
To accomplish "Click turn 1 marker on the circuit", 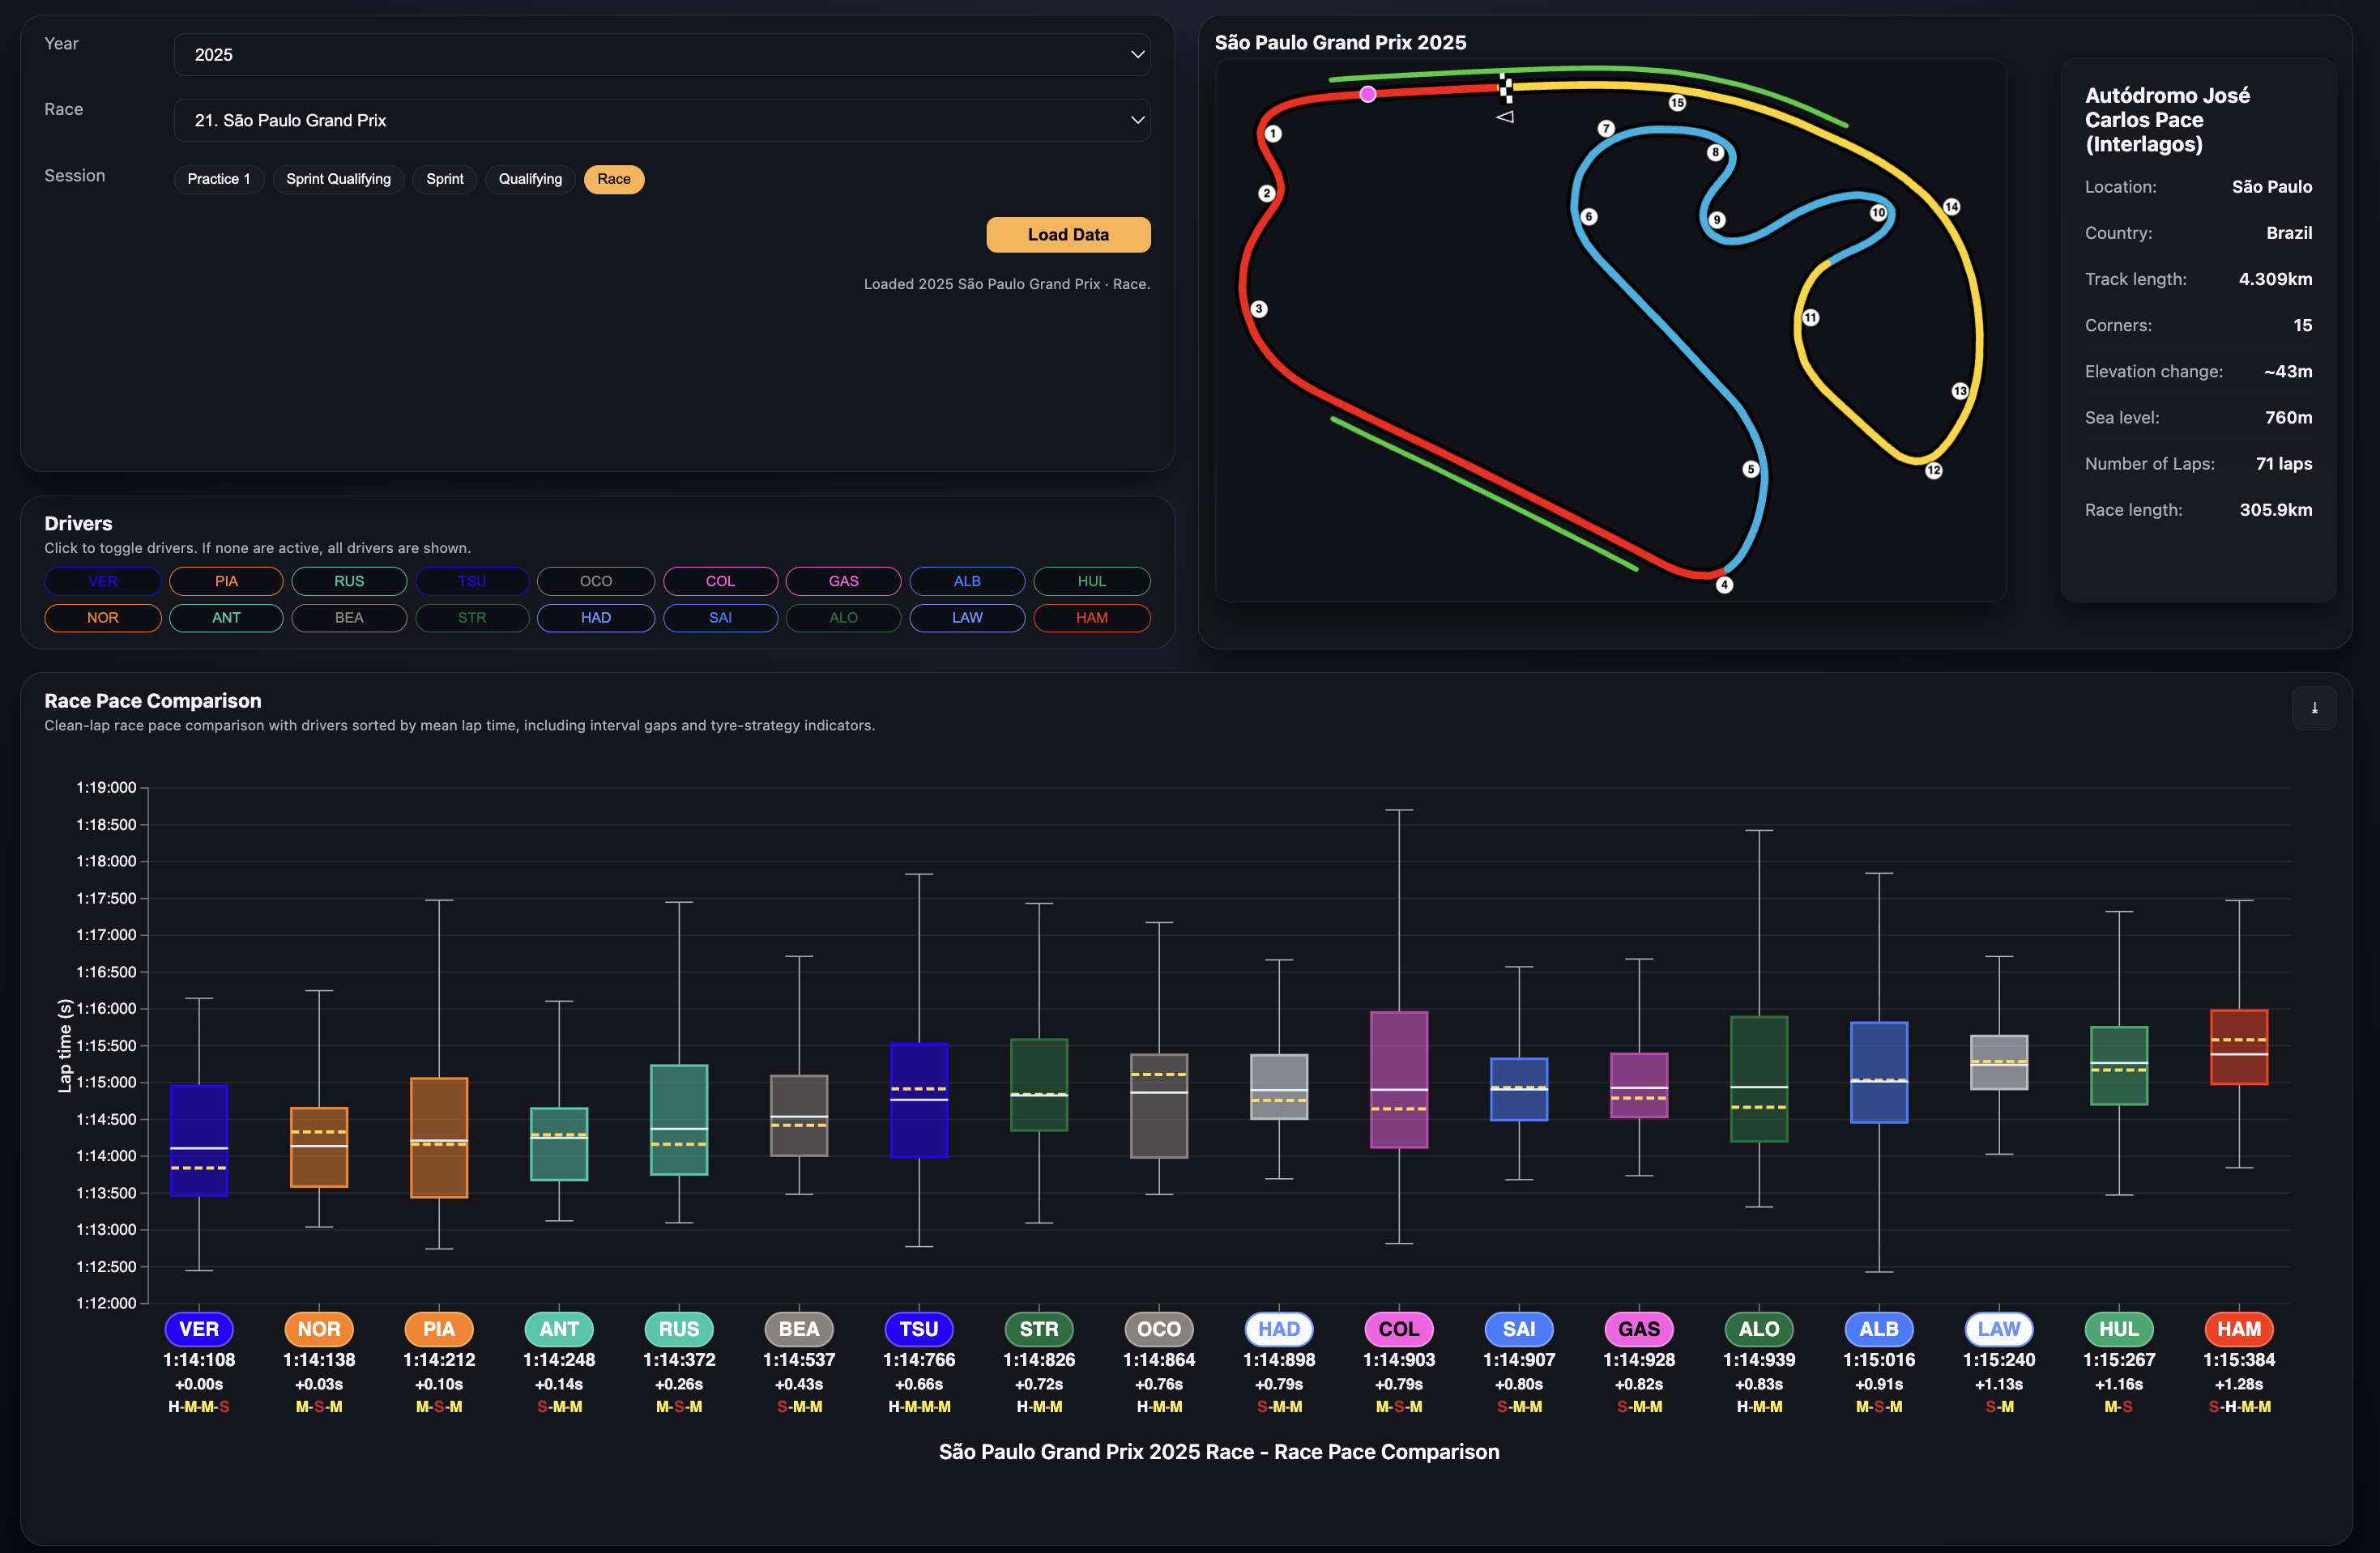I will [1273, 134].
